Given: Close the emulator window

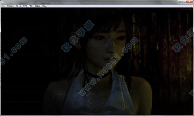Looking at the screenshot, I should point(189,2).
